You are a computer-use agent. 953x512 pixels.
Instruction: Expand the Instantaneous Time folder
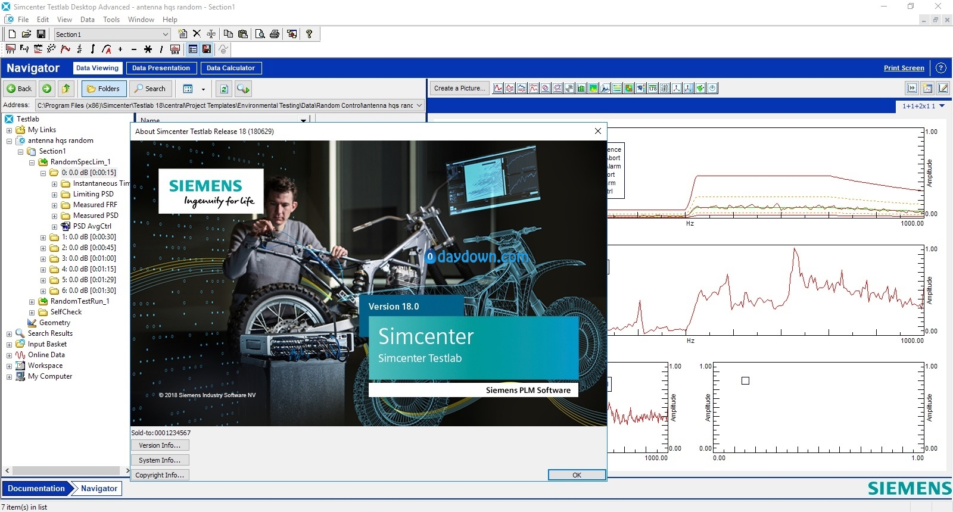click(x=54, y=183)
